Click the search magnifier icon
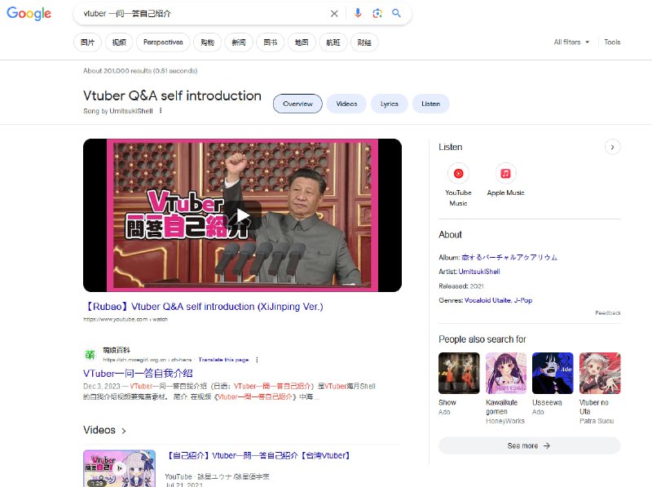652x487 pixels. (x=397, y=14)
